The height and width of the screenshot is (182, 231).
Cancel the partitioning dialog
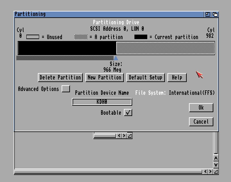201,122
